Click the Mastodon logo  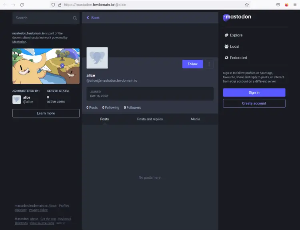pos(237,17)
